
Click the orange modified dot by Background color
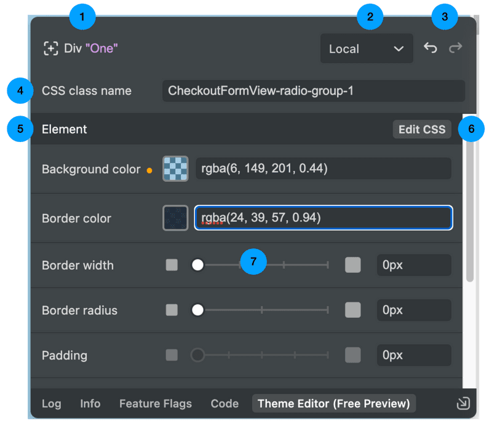click(149, 170)
